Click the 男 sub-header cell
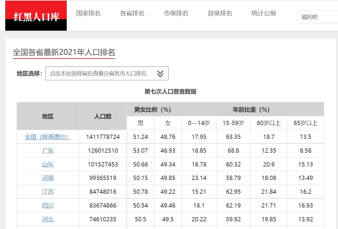Image resolution: width=338 pixels, height=229 pixels. pyautogui.click(x=141, y=123)
